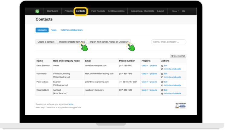Click the invite icon for David Stenman
The image size is (232, 130).
(162, 69)
